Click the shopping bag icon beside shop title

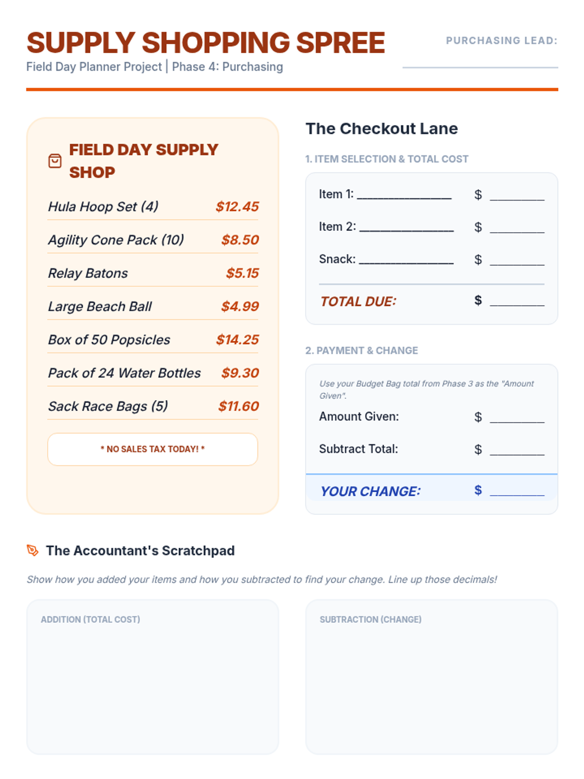pos(55,161)
